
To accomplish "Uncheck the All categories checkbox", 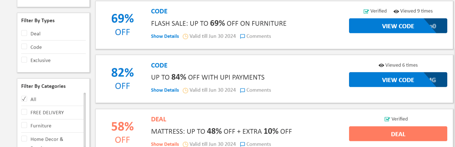I will tap(24, 99).
